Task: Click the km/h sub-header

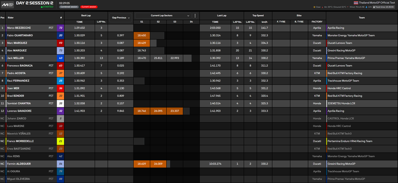Action: click(265, 22)
